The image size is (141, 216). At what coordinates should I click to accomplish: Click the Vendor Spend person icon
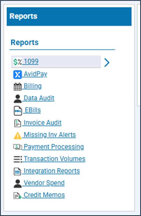click(18, 184)
